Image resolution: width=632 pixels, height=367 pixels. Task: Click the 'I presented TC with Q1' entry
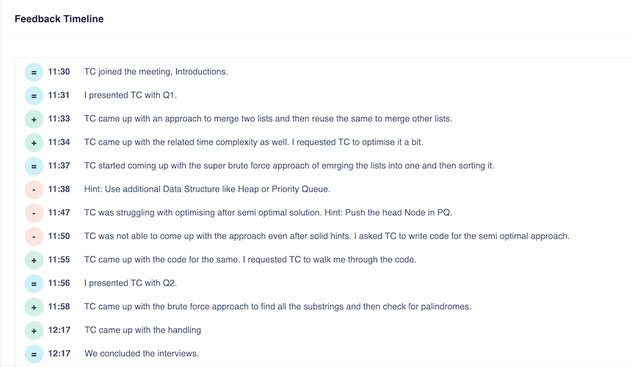pyautogui.click(x=130, y=95)
